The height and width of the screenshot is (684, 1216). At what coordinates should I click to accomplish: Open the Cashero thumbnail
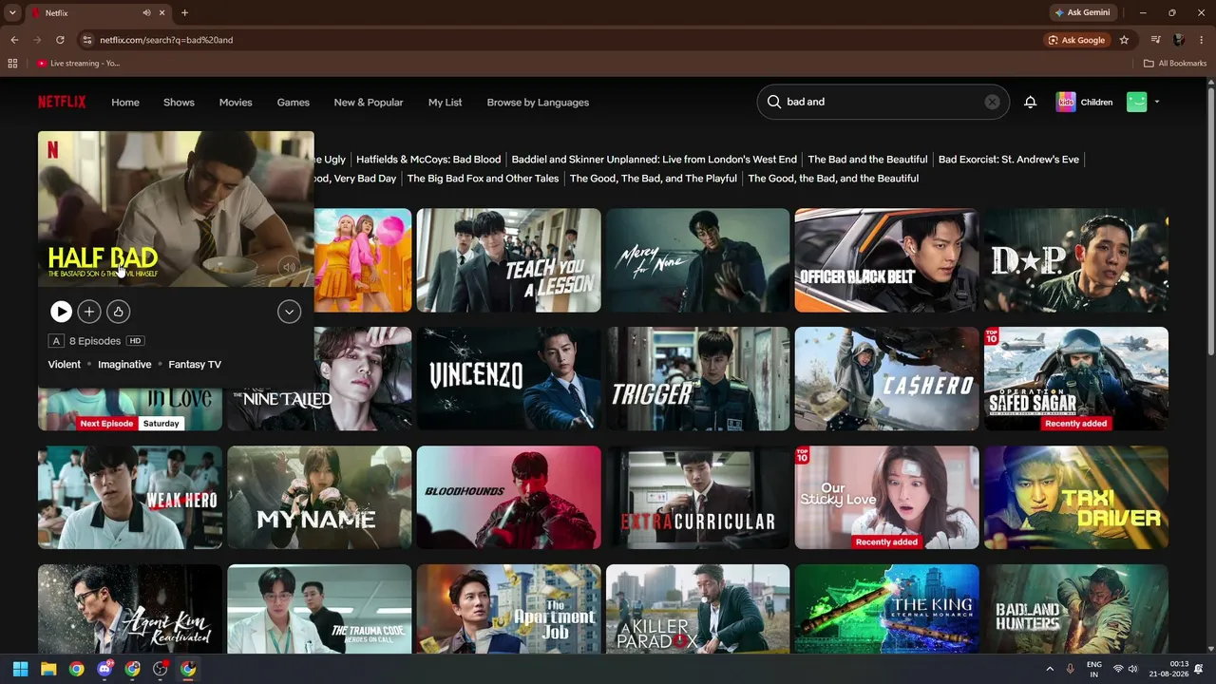(x=886, y=379)
